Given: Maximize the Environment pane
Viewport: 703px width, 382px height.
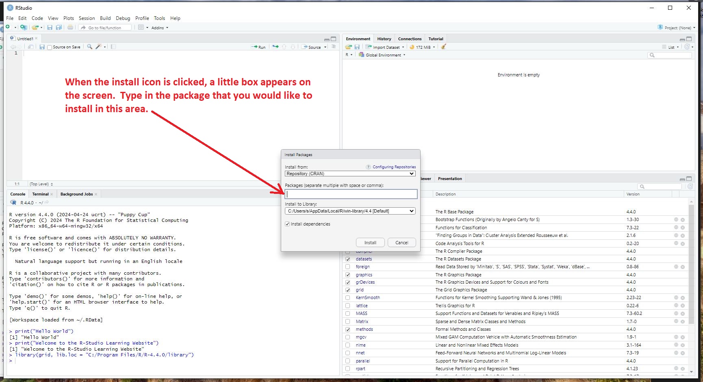Looking at the screenshot, I should 689,39.
